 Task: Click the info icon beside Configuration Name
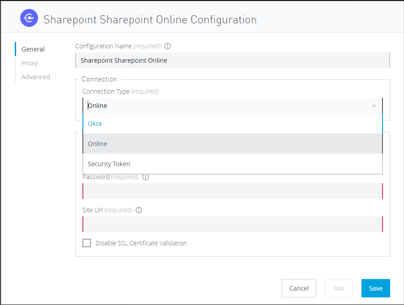pyautogui.click(x=168, y=46)
